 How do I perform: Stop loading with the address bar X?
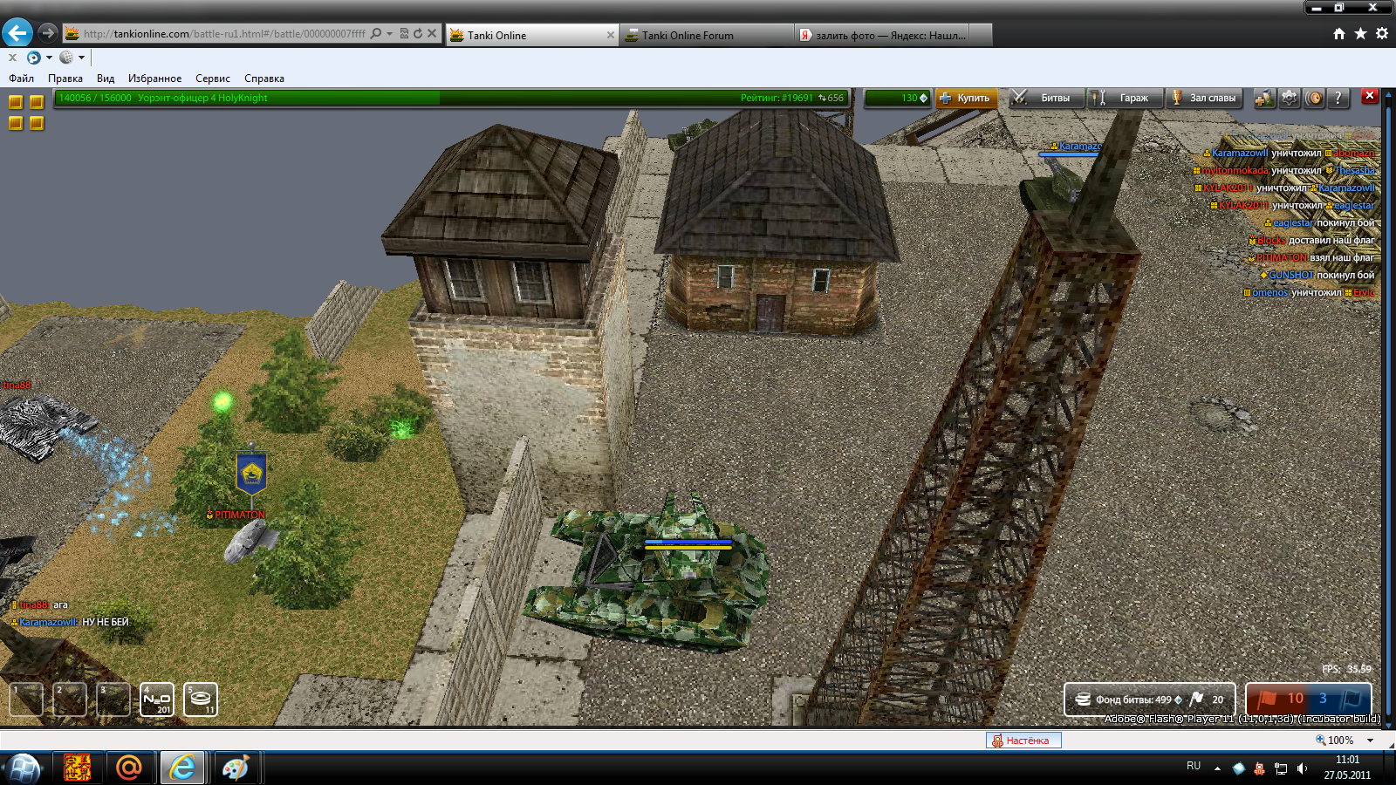click(x=432, y=34)
